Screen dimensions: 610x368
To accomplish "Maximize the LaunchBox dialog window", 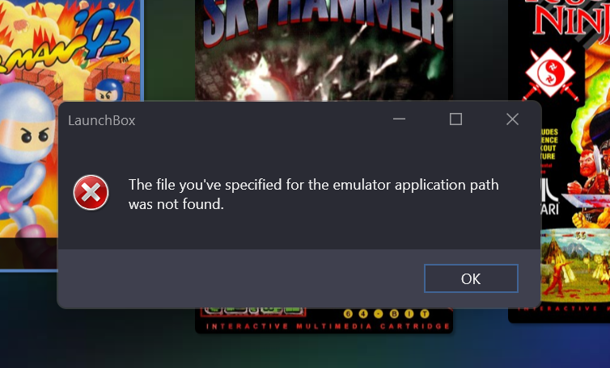I will pyautogui.click(x=455, y=119).
